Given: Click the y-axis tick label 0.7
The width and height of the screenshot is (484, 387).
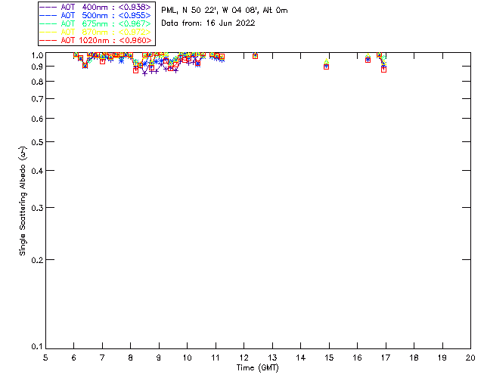Looking at the screenshot, I should coord(37,99).
